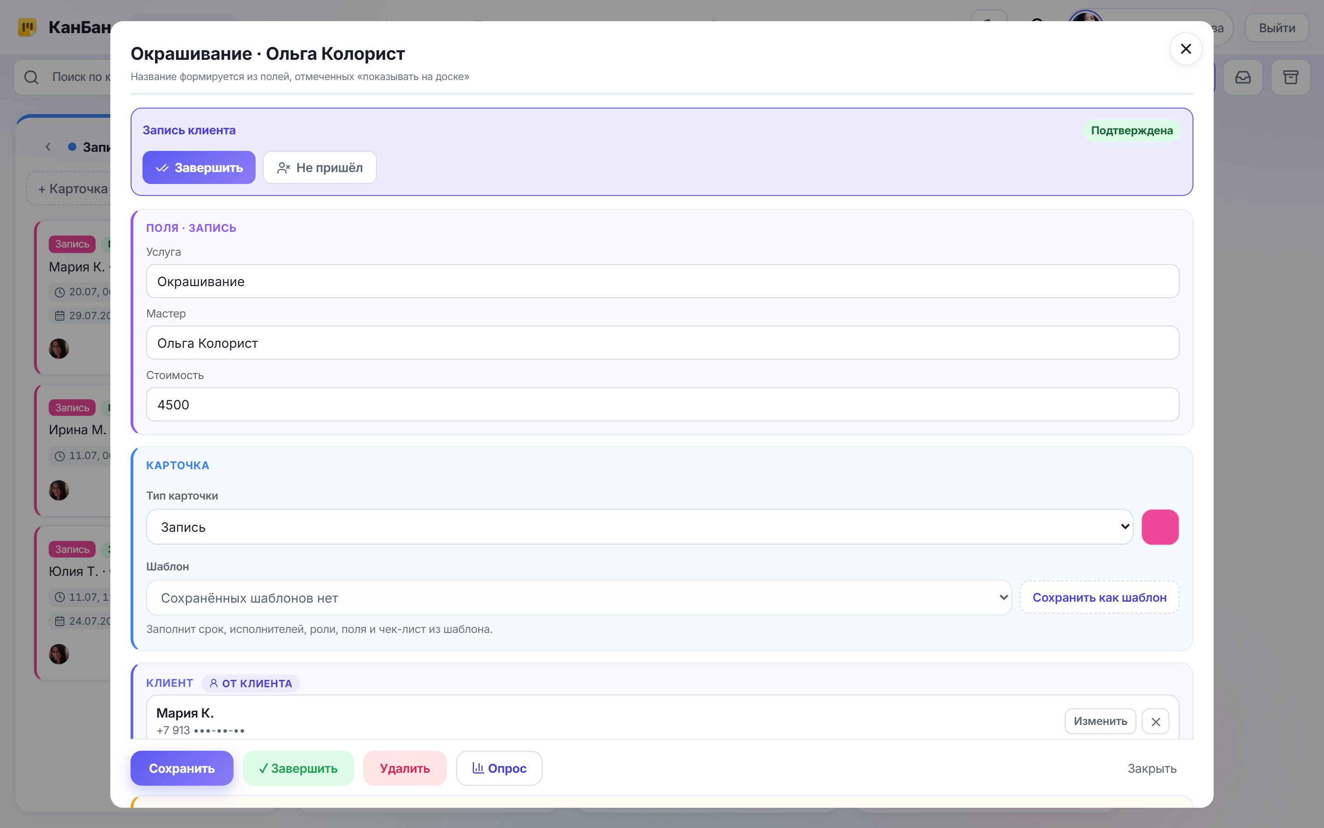
Task: Click the КанБан logo icon
Action: 28,28
